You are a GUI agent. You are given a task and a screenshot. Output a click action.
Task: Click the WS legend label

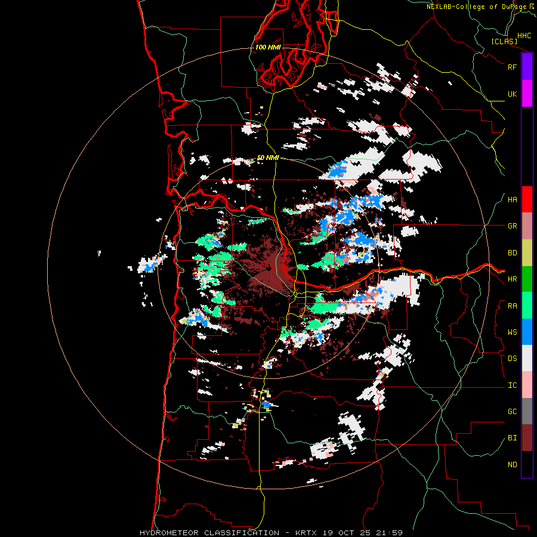(512, 332)
